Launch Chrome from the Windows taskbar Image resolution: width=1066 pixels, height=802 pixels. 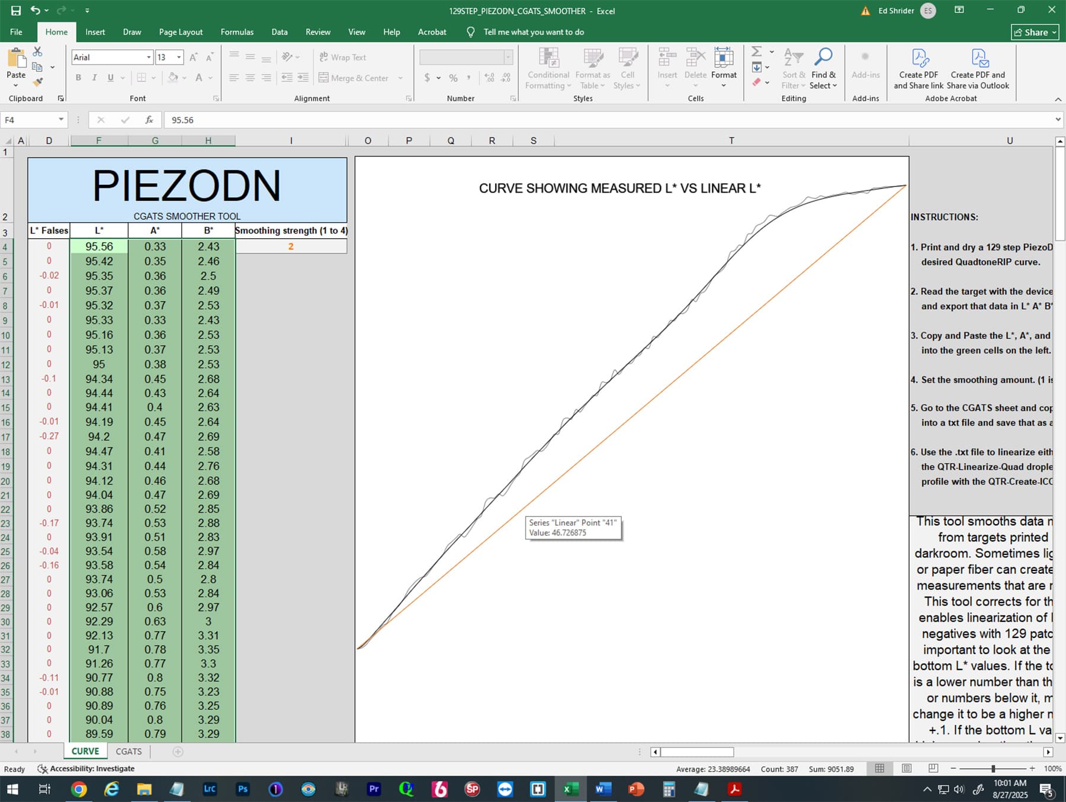[79, 789]
